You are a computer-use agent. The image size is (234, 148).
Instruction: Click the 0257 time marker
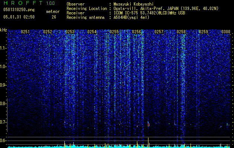pyautogui.click(x=159, y=32)
